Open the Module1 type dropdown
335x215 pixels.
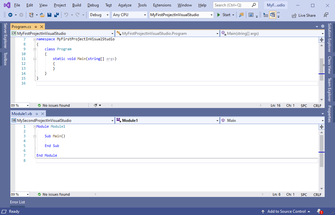coord(167,121)
